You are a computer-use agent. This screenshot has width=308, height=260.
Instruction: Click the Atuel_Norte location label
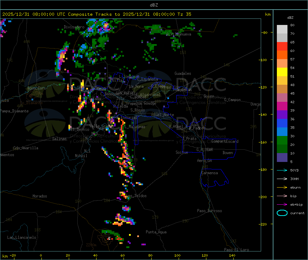pos(163,115)
